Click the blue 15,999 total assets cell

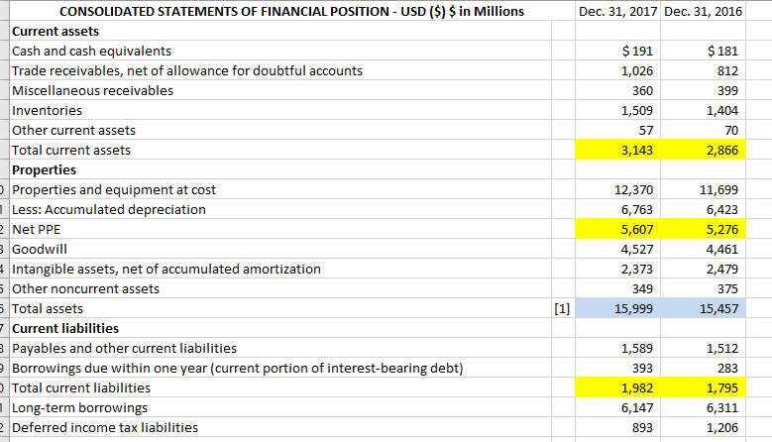617,308
